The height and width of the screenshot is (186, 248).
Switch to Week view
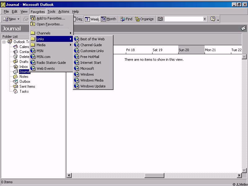point(92,19)
